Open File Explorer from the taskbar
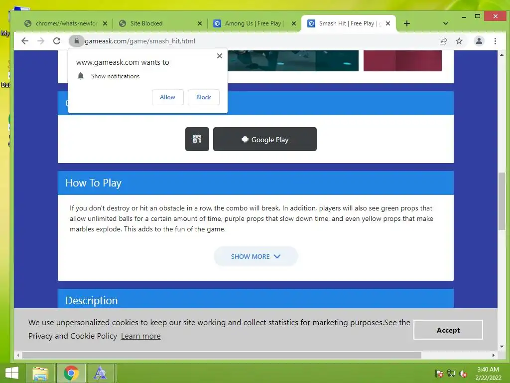The image size is (510, 383). click(40, 373)
